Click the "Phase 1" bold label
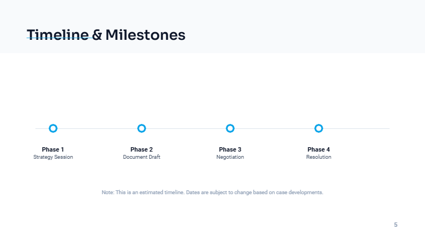The height and width of the screenshot is (239, 425). pyautogui.click(x=53, y=149)
